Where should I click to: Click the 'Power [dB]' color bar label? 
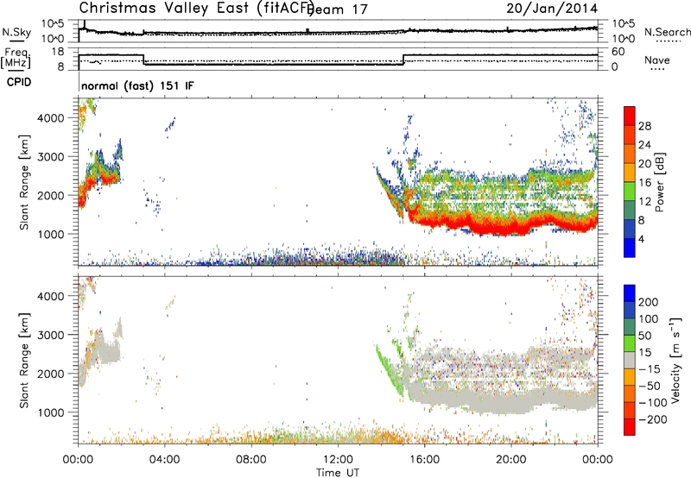(x=659, y=182)
